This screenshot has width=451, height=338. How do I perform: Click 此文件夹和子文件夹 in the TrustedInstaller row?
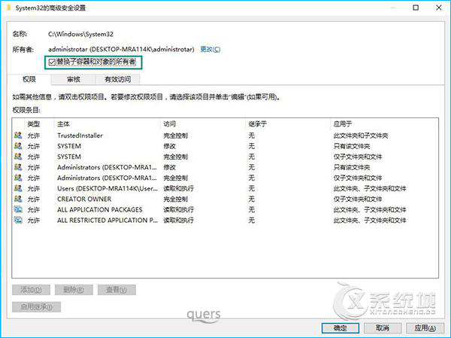tap(361, 136)
